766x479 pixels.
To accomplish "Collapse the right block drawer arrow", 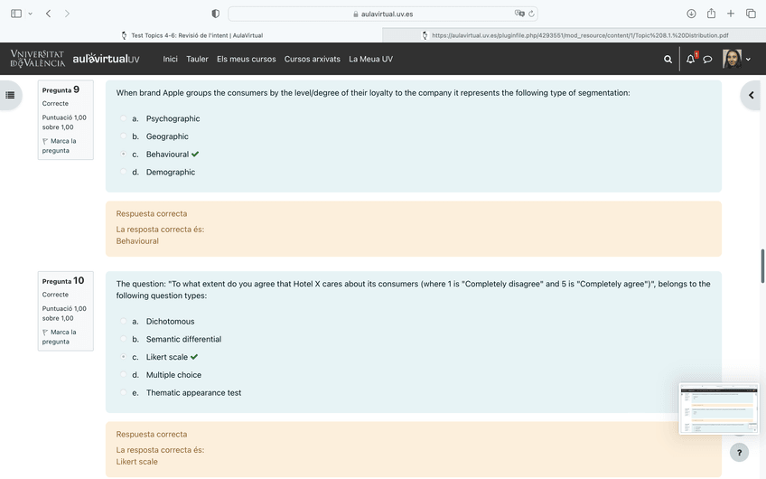I will point(751,95).
